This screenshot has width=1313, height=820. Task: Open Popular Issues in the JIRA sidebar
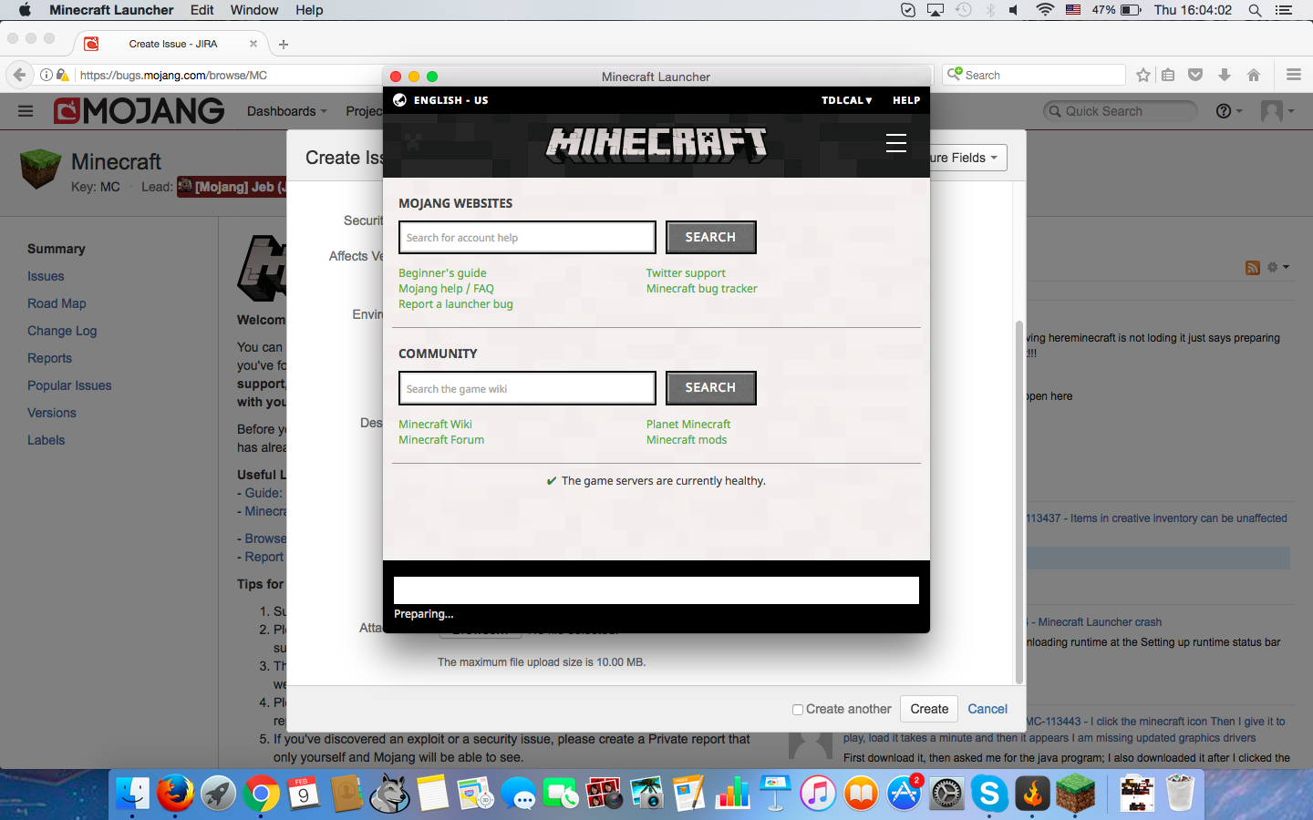coord(69,385)
